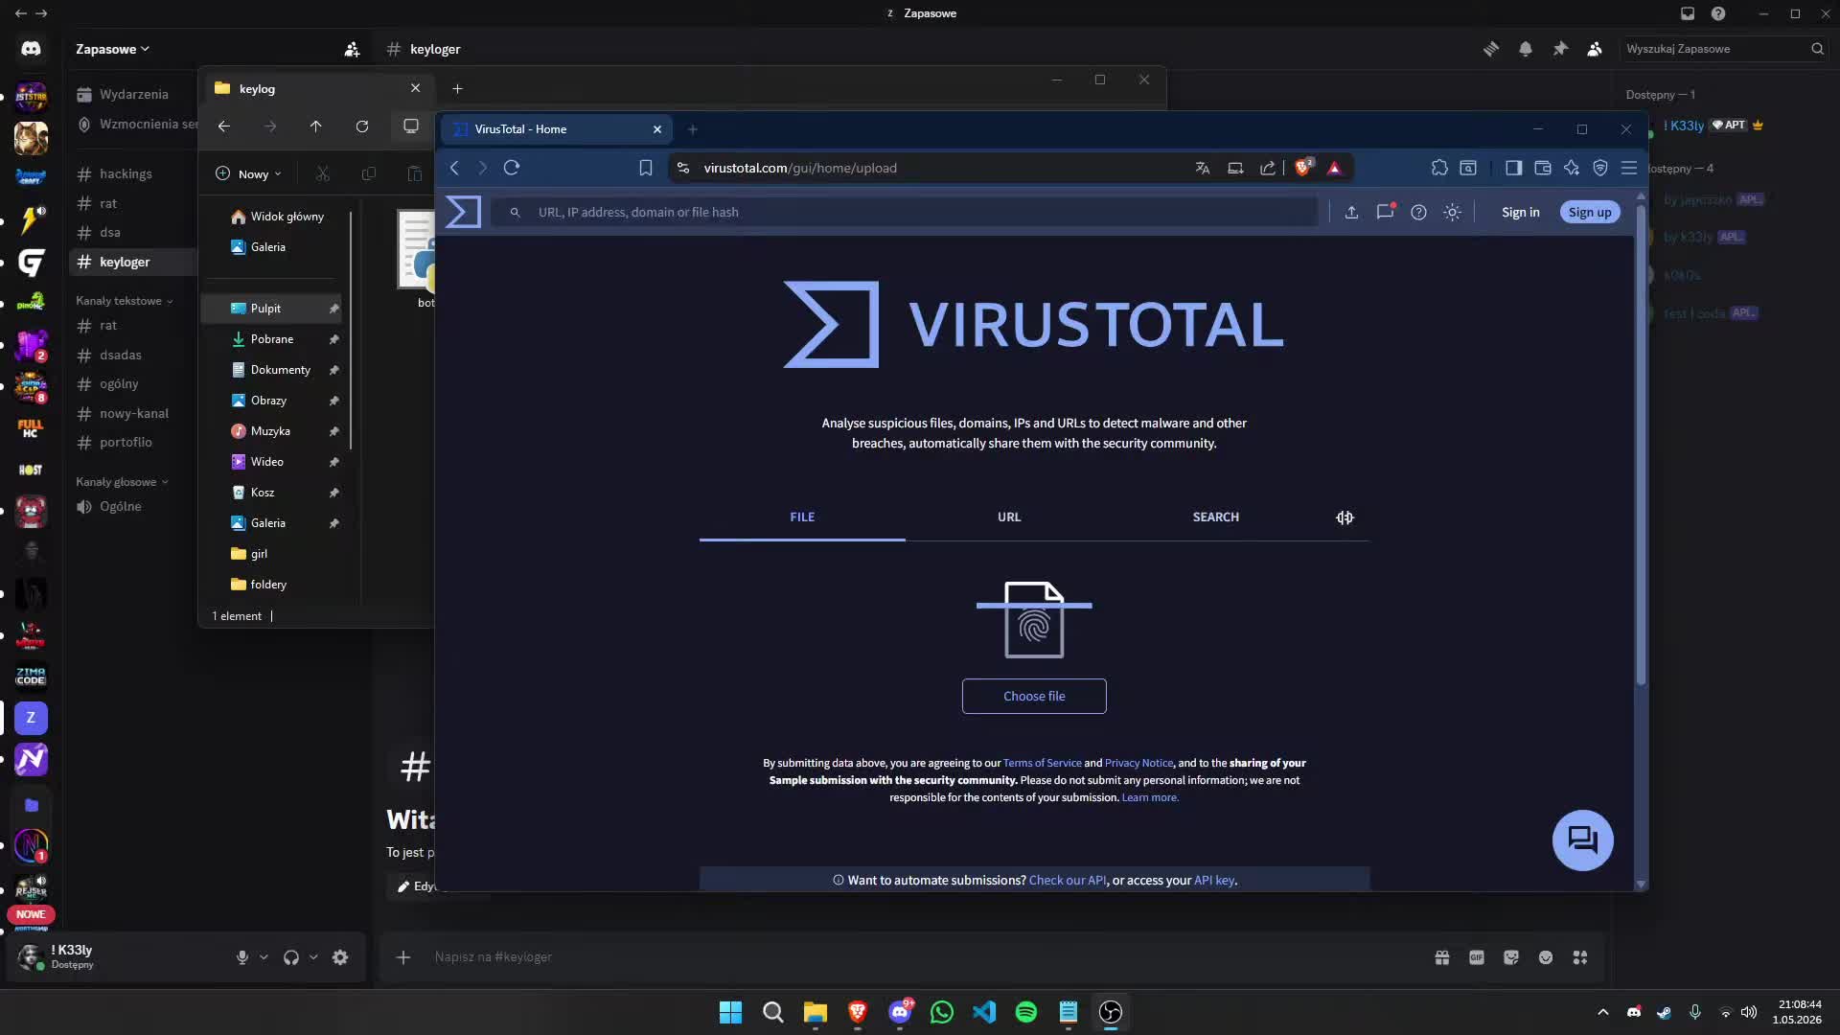Click the fingerprint file upload graphic
Screen dimensions: 1840x1035
[x=1034, y=620]
